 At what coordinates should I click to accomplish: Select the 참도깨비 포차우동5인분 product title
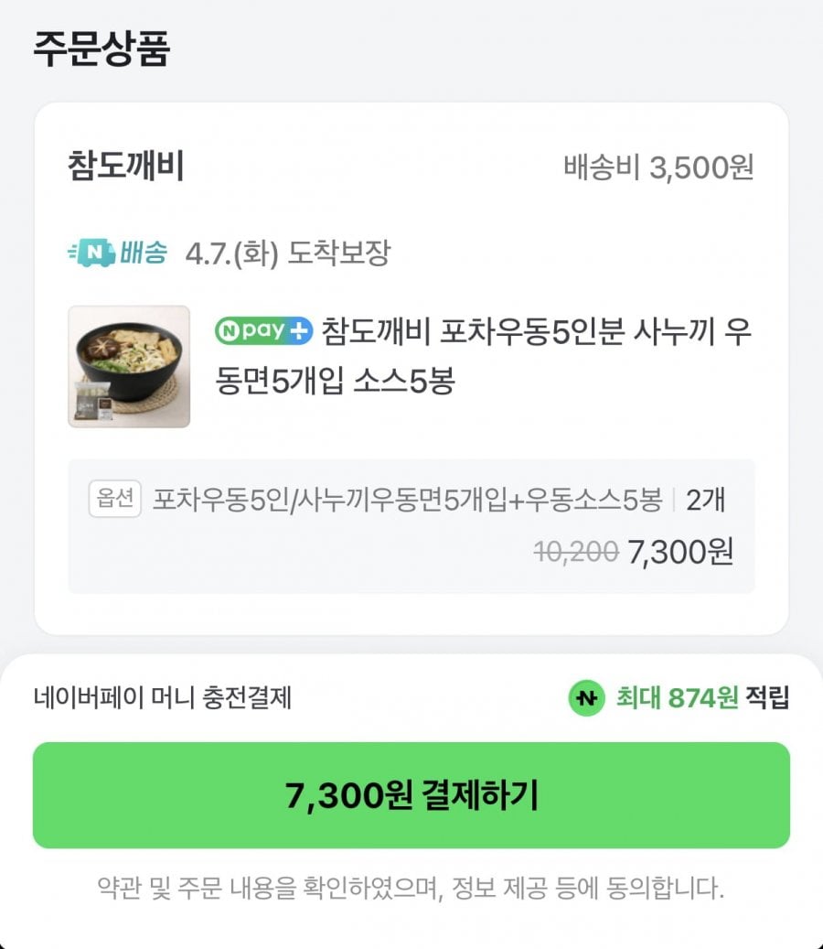(535, 355)
